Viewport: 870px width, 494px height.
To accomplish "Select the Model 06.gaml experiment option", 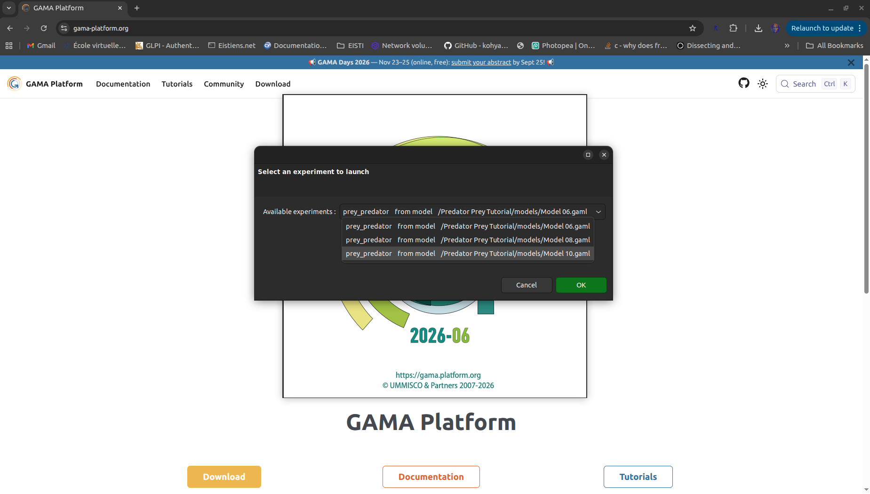I will click(x=468, y=226).
